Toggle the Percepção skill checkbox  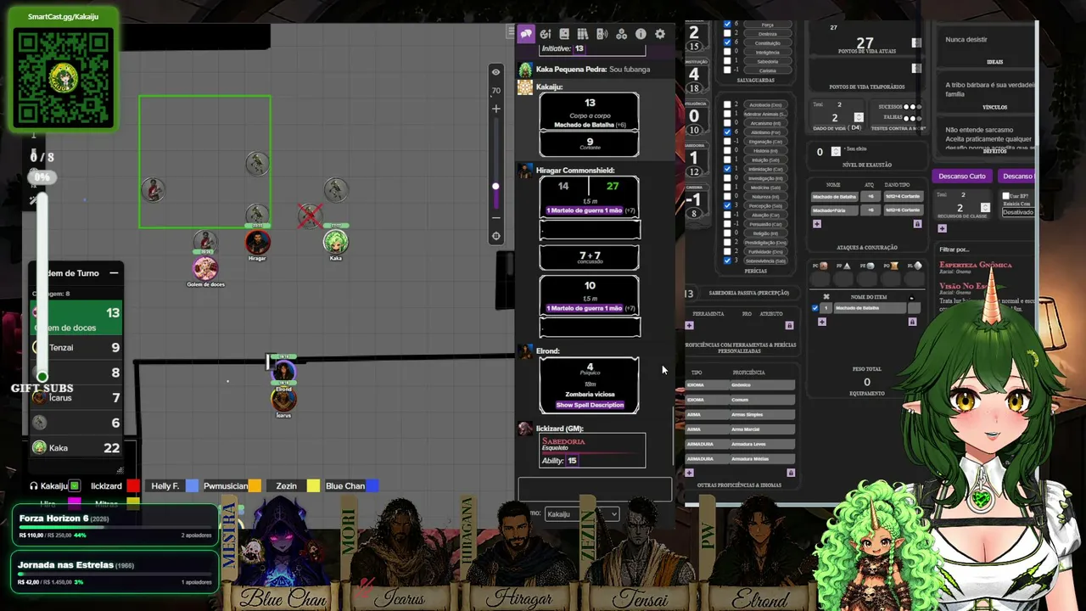coord(727,205)
